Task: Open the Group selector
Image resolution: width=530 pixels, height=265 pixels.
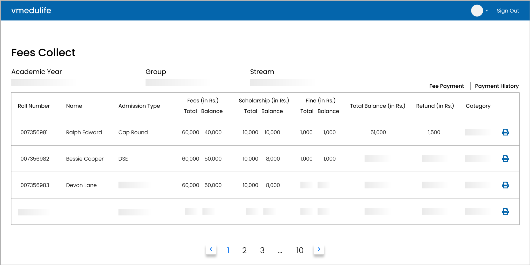Action: pos(178,82)
